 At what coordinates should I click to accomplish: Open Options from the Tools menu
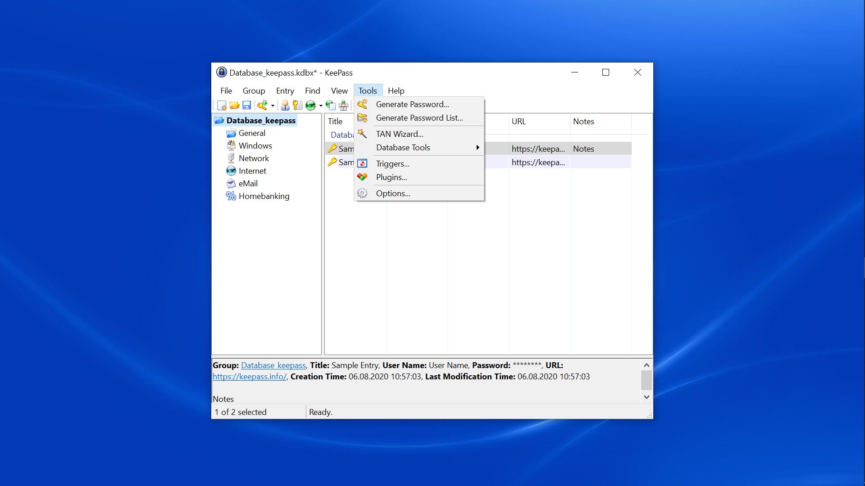point(393,193)
